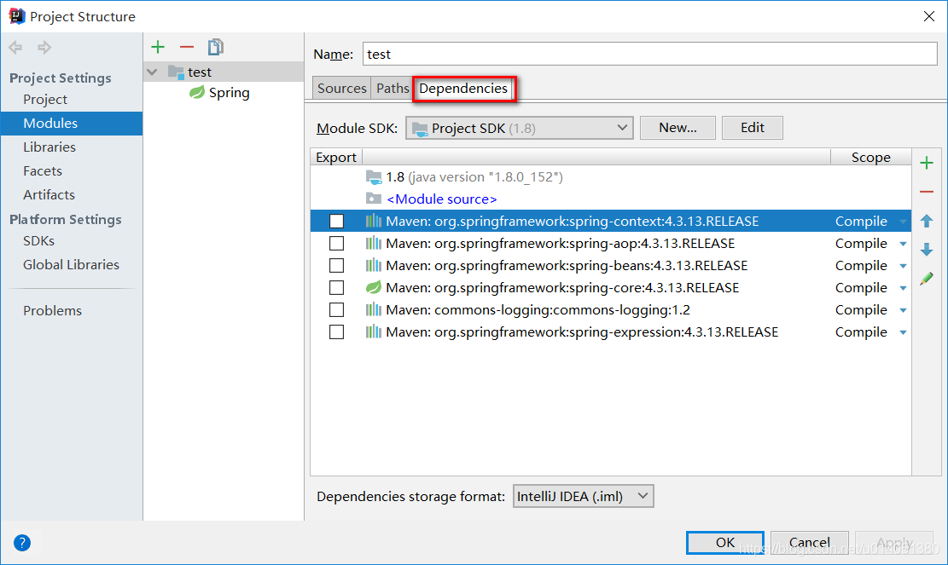Switch to the Dependencies tab
This screenshot has height=565, width=948.
(x=463, y=88)
